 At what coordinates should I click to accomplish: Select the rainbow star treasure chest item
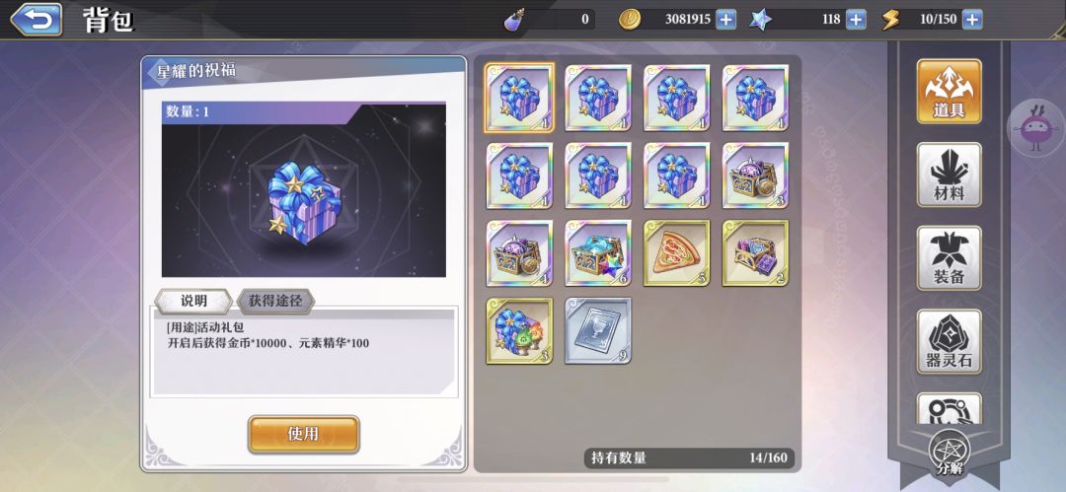(x=597, y=252)
